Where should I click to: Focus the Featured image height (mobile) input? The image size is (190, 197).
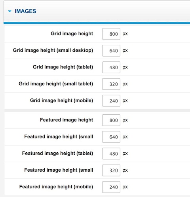(111, 187)
